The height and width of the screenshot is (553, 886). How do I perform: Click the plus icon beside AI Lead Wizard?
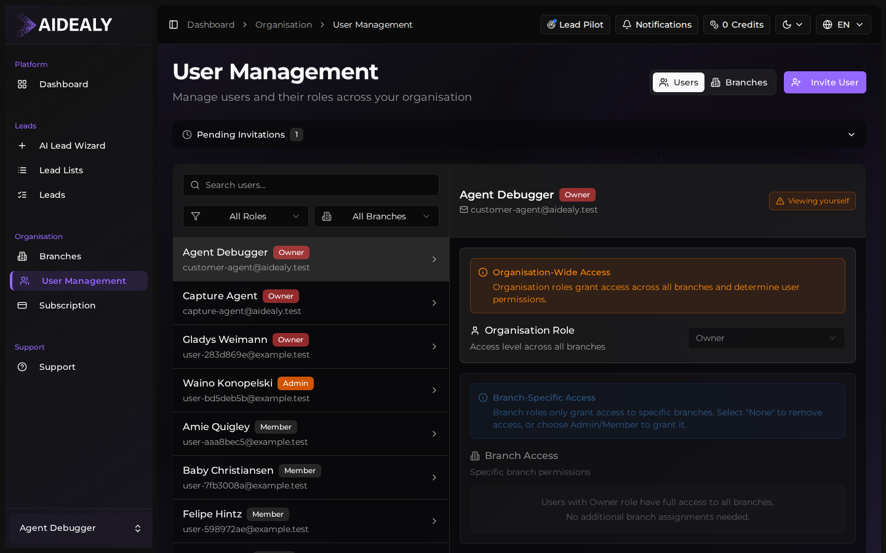(x=22, y=146)
